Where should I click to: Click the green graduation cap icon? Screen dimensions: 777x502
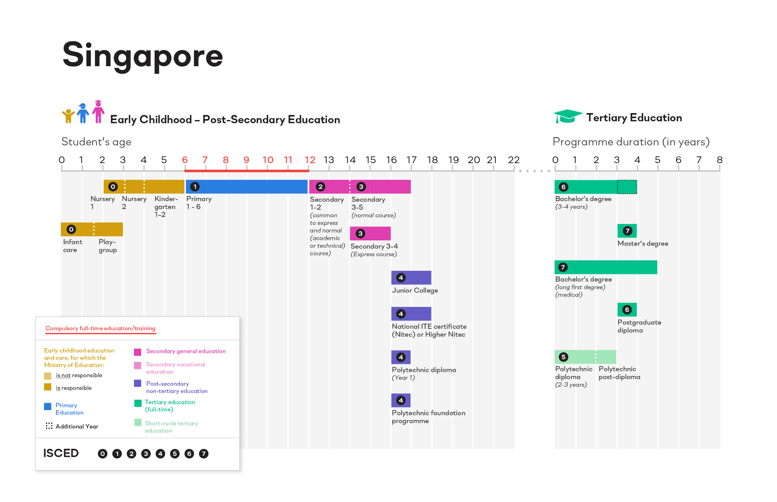(568, 116)
